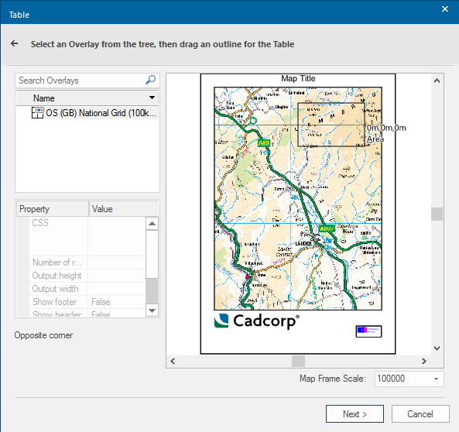Click the Cancel button
This screenshot has height=432, width=459.
420,414
